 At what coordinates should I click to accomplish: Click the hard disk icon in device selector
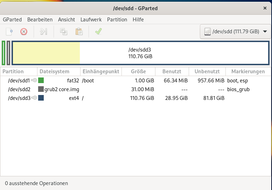coord(208,32)
